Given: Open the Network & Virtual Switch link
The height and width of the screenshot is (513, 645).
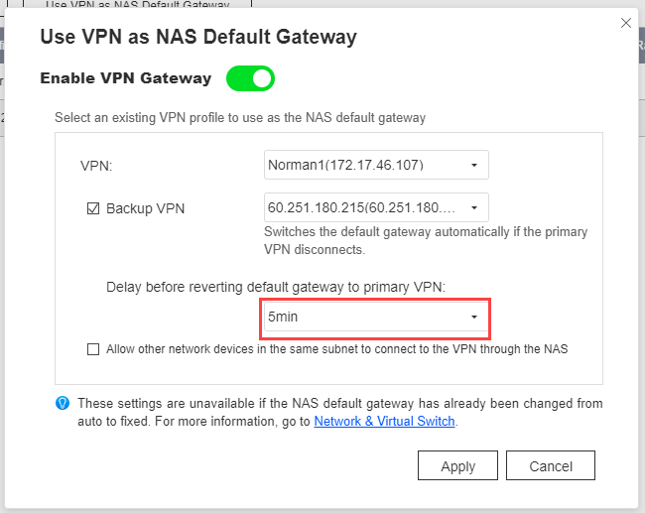Looking at the screenshot, I should coord(384,422).
